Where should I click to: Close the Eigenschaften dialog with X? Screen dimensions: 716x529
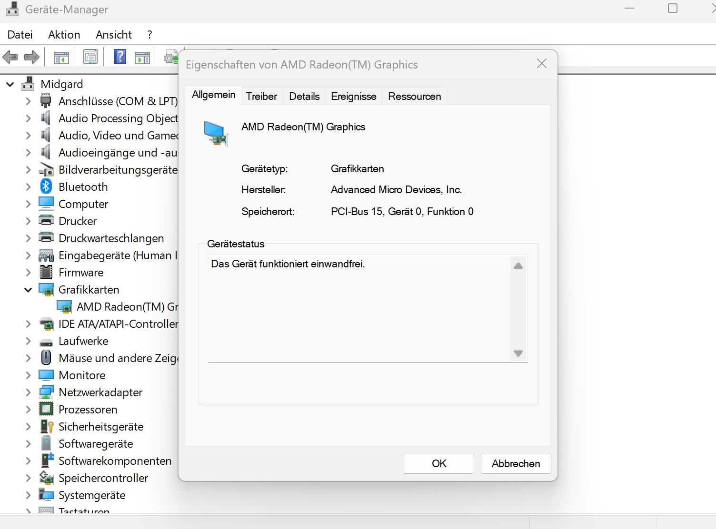pyautogui.click(x=542, y=64)
